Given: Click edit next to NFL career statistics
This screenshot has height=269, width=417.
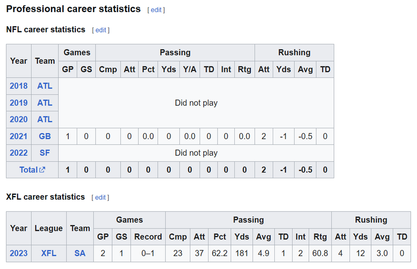Looking at the screenshot, I should (101, 30).
